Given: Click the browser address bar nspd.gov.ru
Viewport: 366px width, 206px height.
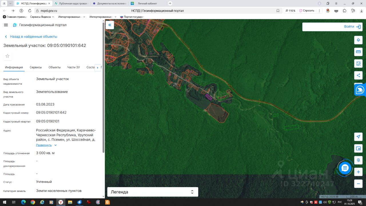Looking at the screenshot, I should click(x=49, y=11).
